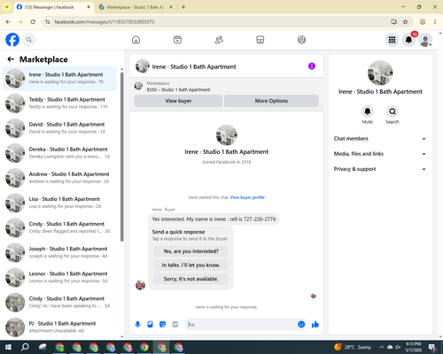This screenshot has height=354, width=443.
Task: Select Irene's conversation in the list
Action: [59, 79]
